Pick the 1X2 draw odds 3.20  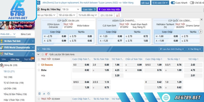pyautogui.click(x=117, y=75)
